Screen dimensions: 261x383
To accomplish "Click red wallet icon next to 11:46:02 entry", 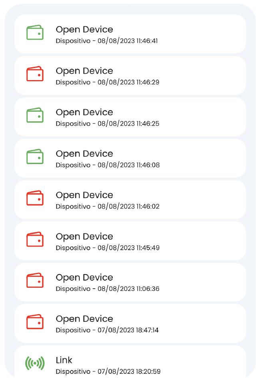I will (35, 198).
